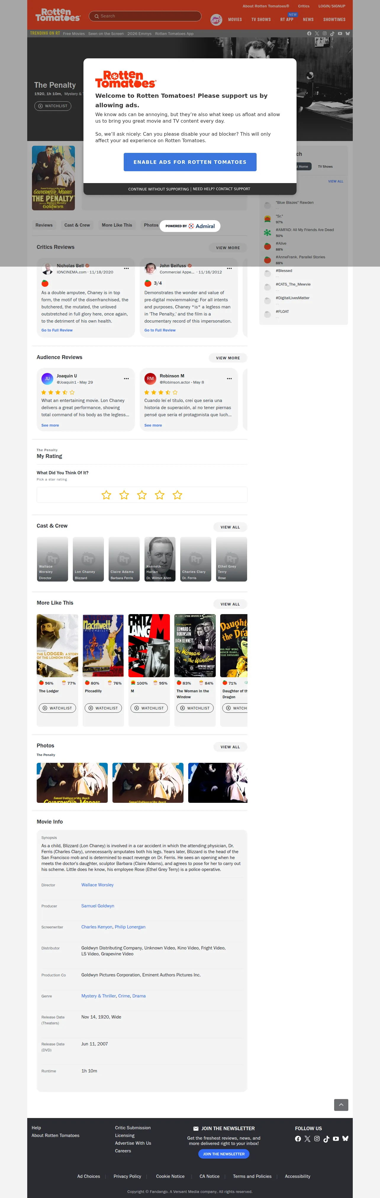Viewport: 380px width, 1198px height.
Task: Add The Woman in the Window to watchlist
Action: pyautogui.click(x=195, y=708)
